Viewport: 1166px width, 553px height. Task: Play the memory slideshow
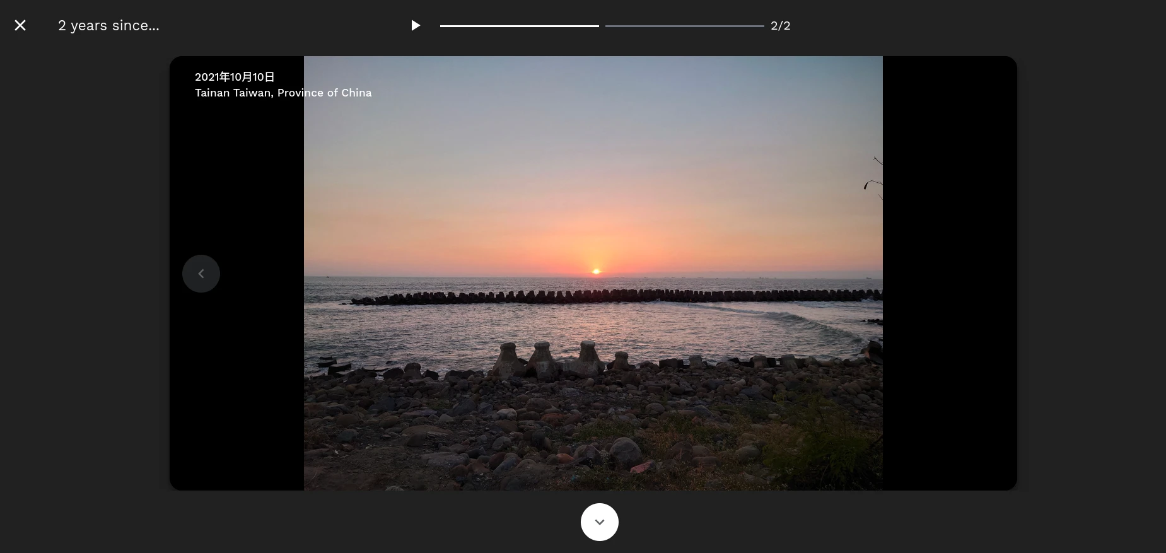415,25
